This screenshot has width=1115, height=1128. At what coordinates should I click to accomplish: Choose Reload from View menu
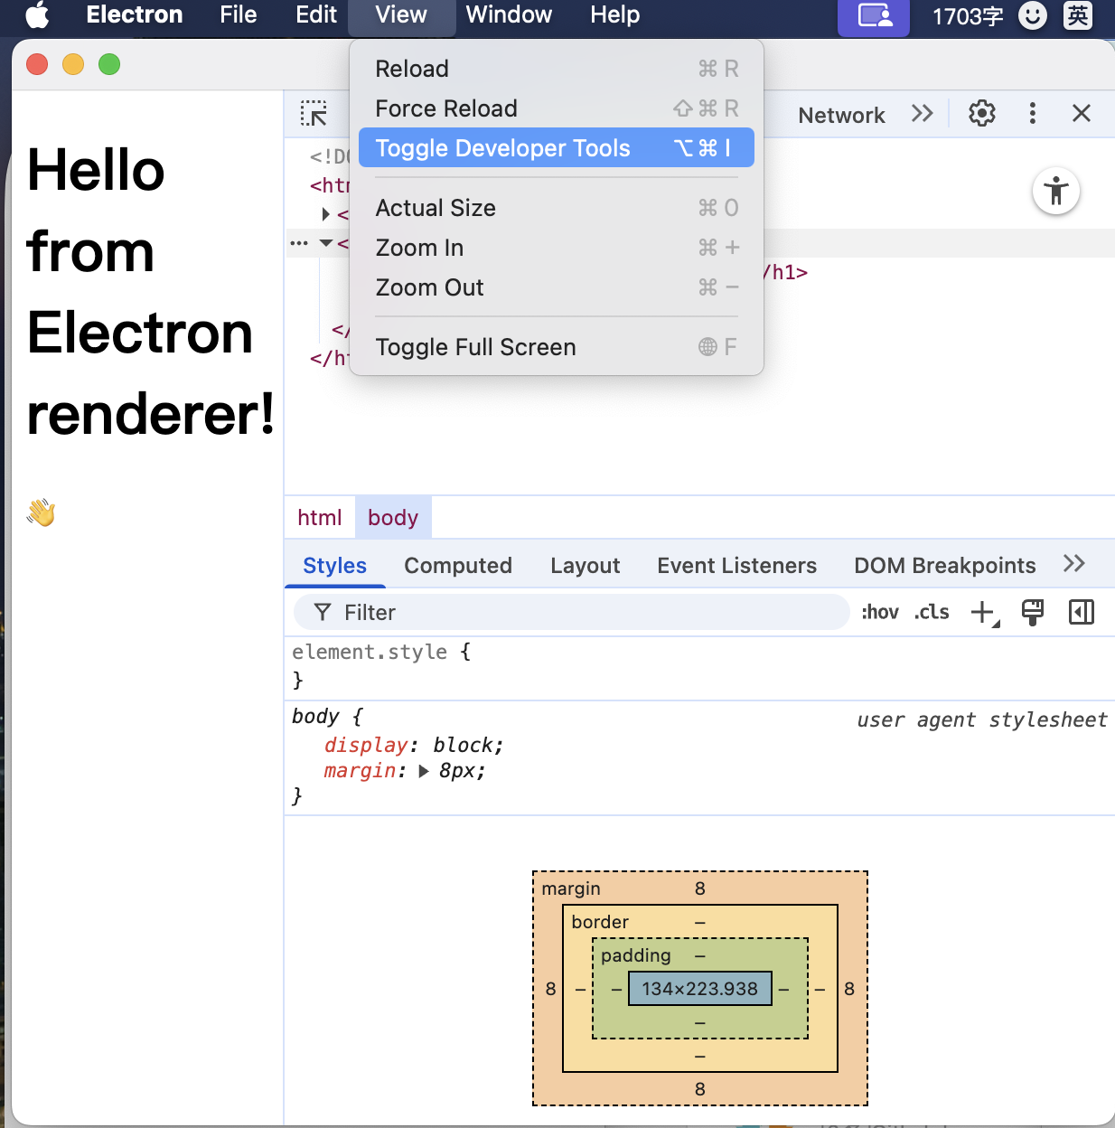pos(557,69)
